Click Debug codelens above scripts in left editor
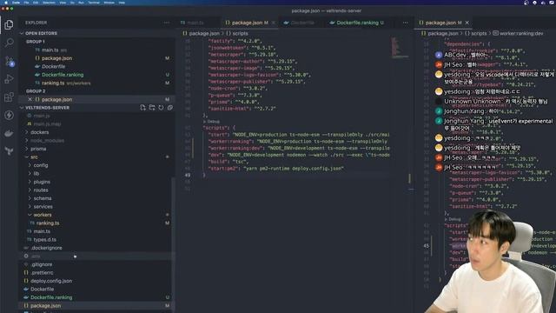556x313 pixels. [x=213, y=122]
